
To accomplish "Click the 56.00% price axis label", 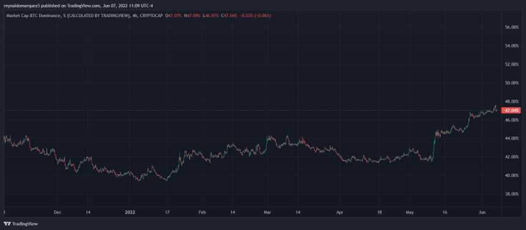I will 511,27.
